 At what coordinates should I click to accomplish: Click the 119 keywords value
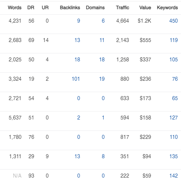click(x=174, y=40)
